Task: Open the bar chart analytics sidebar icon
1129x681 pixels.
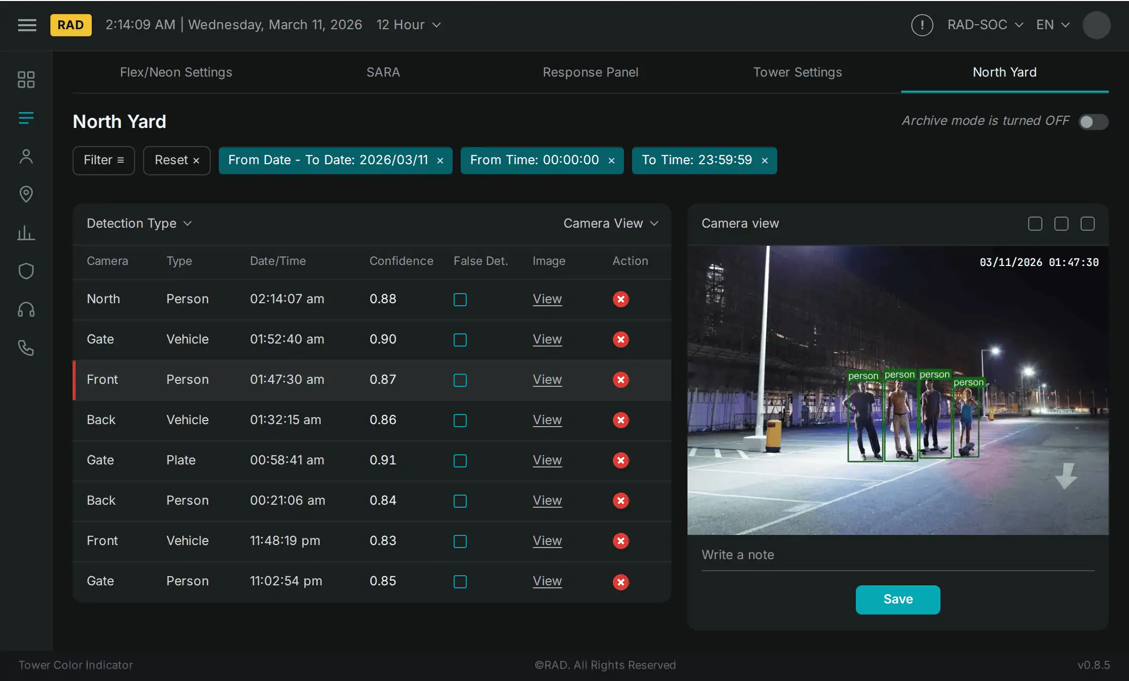Action: [26, 233]
